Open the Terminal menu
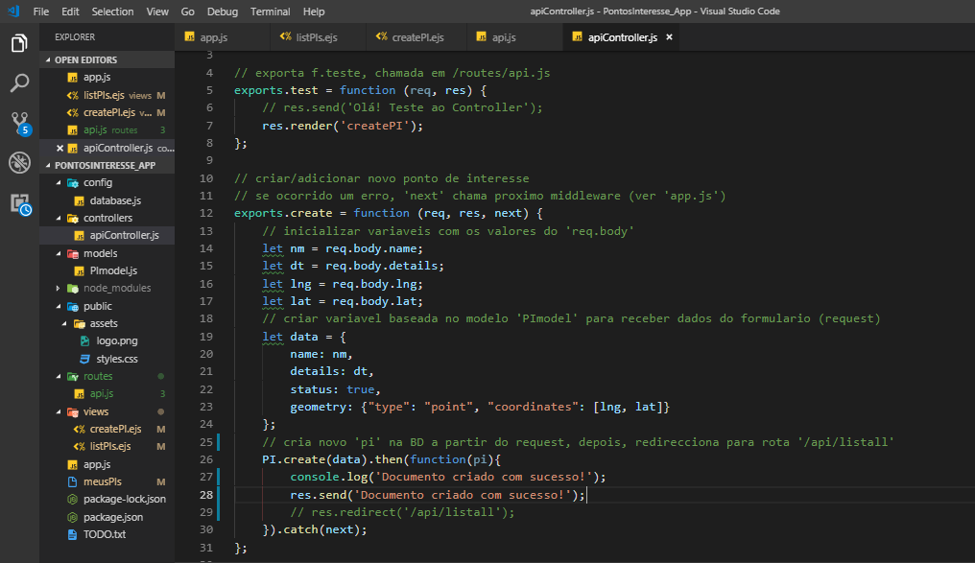 coord(270,12)
